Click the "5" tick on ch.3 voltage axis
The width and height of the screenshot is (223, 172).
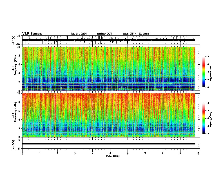(x=20, y=140)
